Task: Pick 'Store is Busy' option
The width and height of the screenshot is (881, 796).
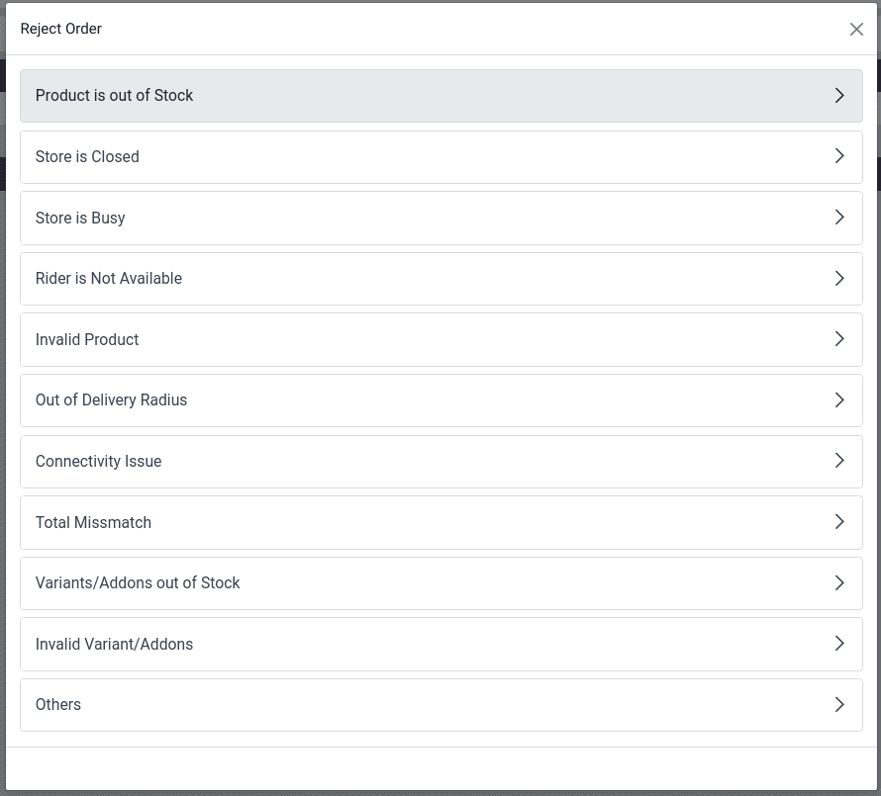Action: point(80,218)
